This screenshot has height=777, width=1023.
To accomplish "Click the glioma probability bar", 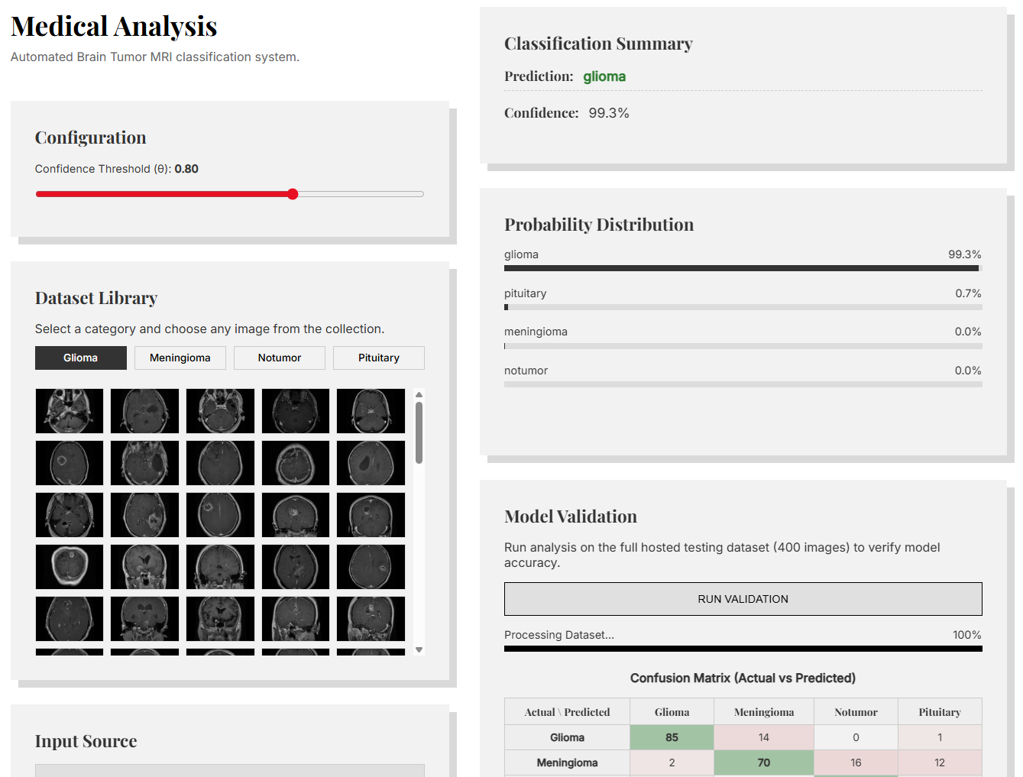I will [x=743, y=268].
